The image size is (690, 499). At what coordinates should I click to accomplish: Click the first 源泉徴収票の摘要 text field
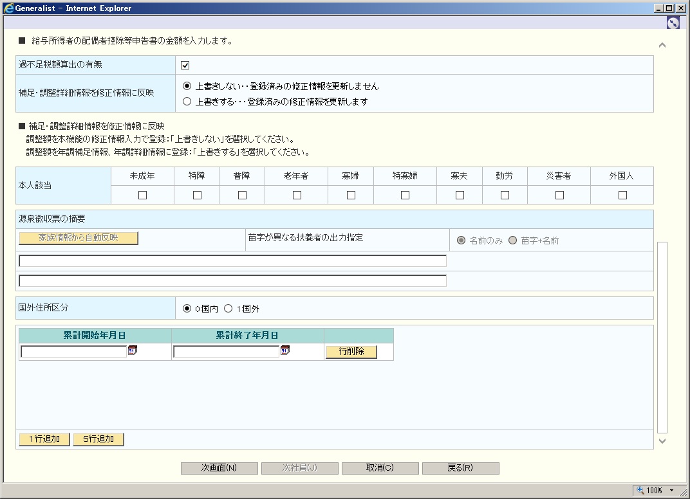coord(232,261)
